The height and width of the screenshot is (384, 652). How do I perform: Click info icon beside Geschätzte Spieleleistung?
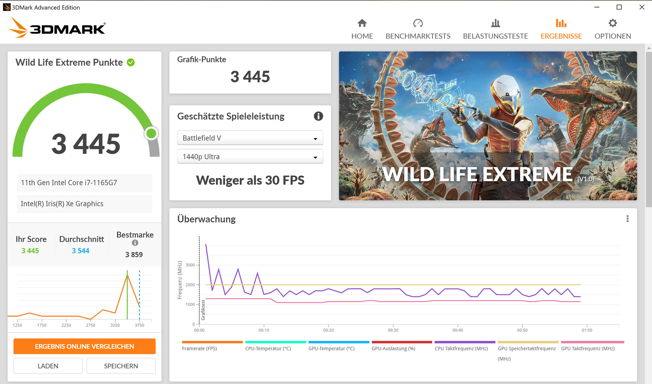click(318, 116)
